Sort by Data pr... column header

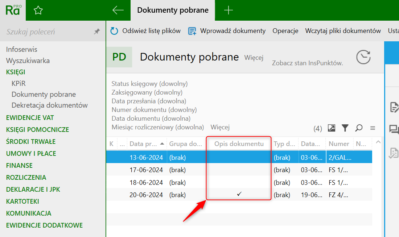click(x=147, y=144)
